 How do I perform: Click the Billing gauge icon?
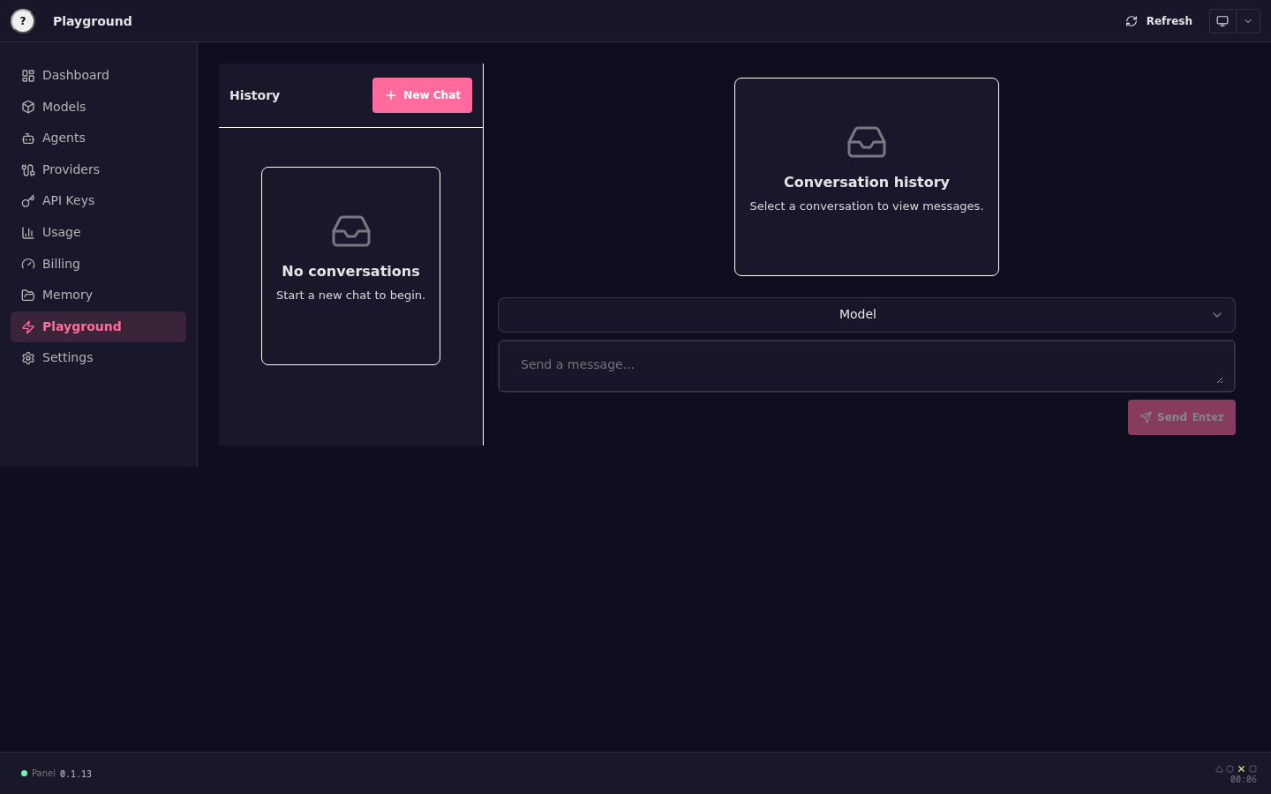coord(28,264)
